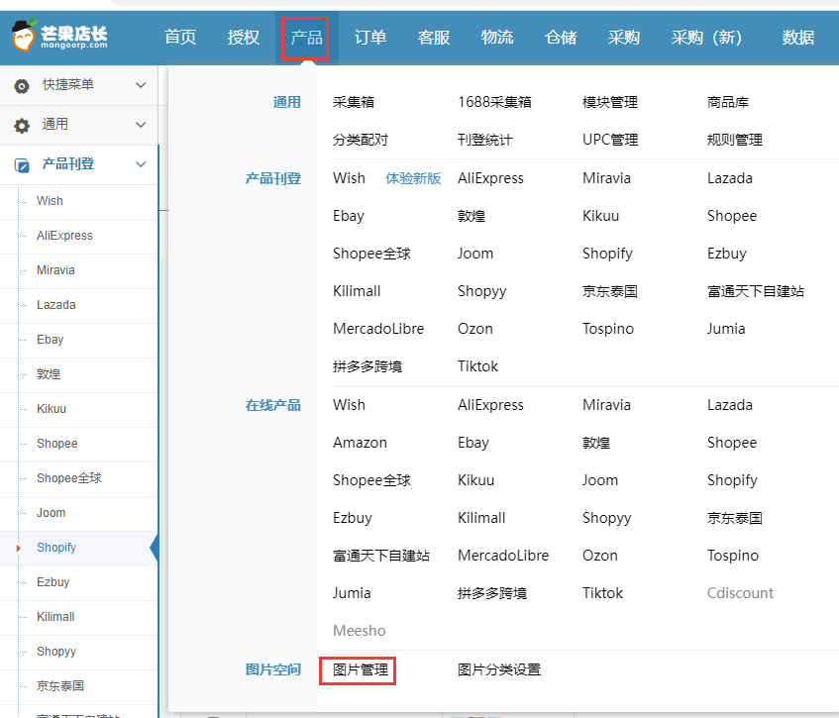Select Shopify in the left sidebar
839x718 pixels.
(56, 548)
